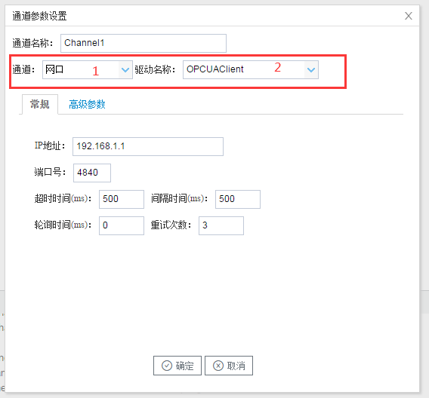Click the 重试次数 field showing 3
The height and width of the screenshot is (398, 429).
click(x=221, y=225)
